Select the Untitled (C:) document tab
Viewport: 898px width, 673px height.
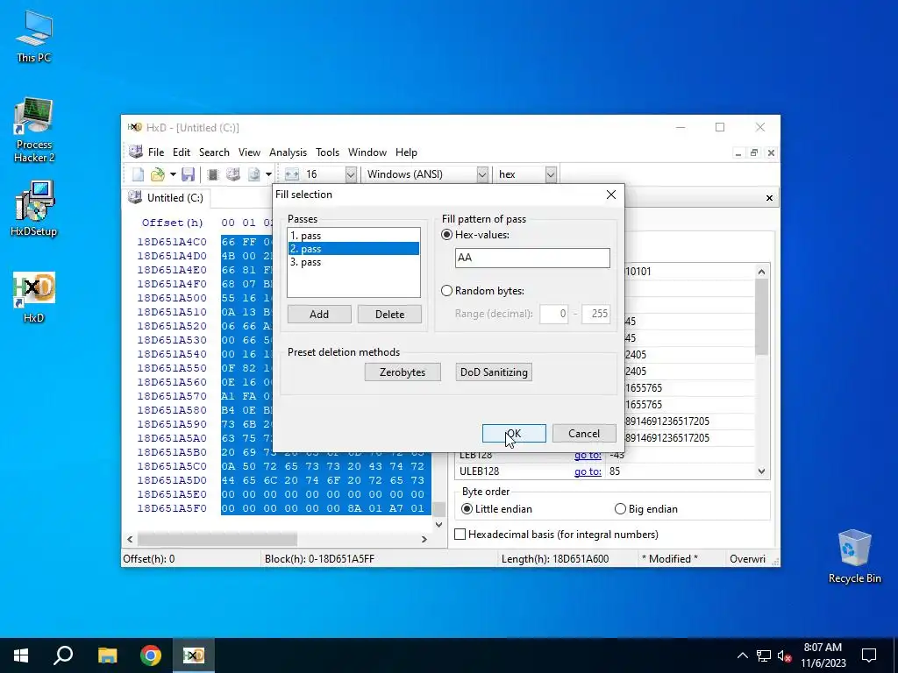[167, 198]
